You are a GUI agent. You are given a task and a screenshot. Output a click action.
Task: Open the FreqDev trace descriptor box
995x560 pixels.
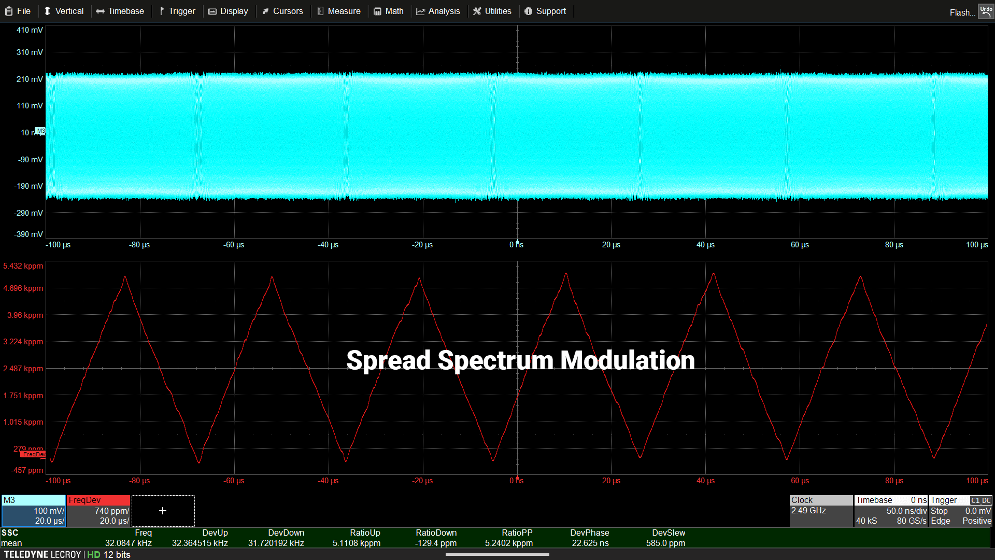click(98, 511)
